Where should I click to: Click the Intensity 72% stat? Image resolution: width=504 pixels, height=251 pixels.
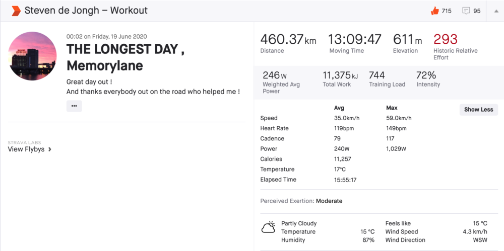click(426, 75)
